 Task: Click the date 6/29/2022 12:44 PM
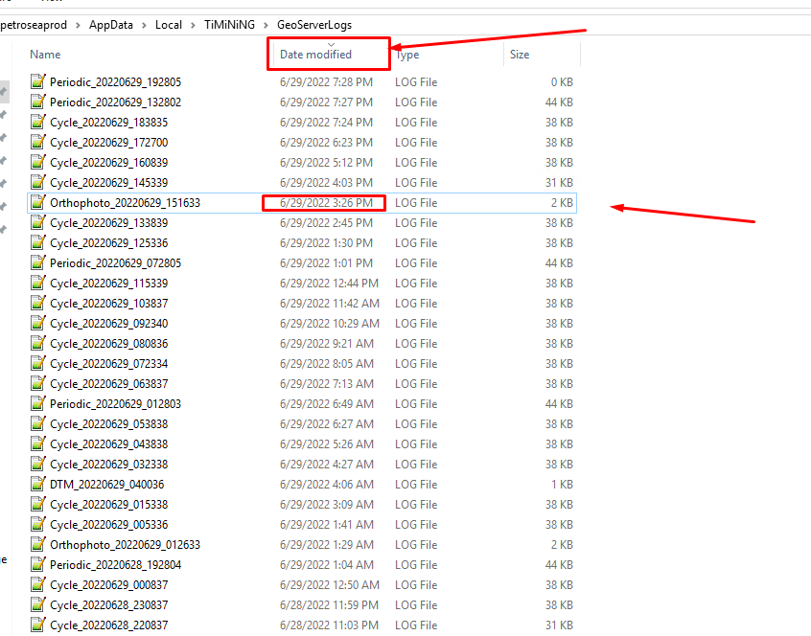click(330, 284)
